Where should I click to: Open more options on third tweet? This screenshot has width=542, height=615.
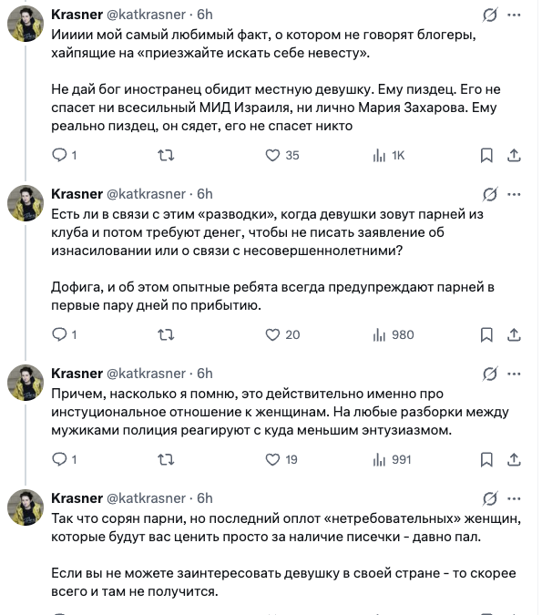[x=514, y=374]
